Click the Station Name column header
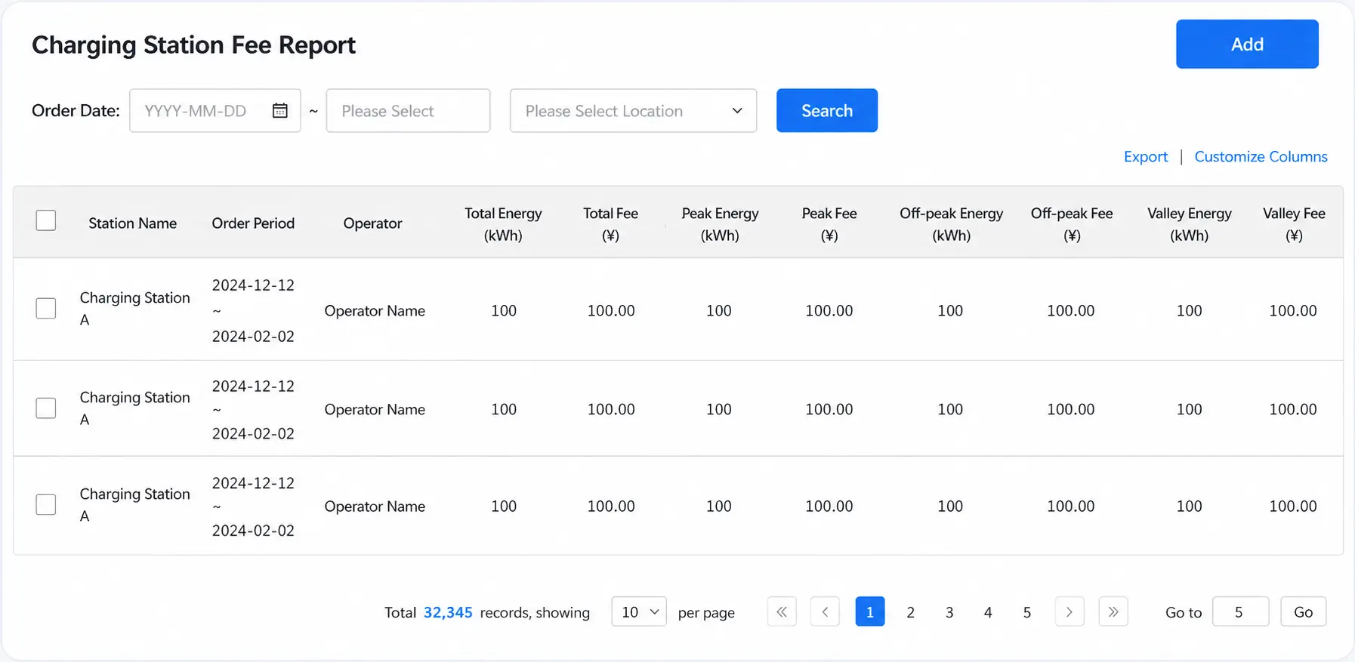This screenshot has height=662, width=1355. (x=132, y=223)
